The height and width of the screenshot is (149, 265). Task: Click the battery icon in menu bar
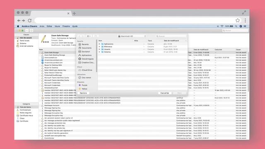pos(231,26)
